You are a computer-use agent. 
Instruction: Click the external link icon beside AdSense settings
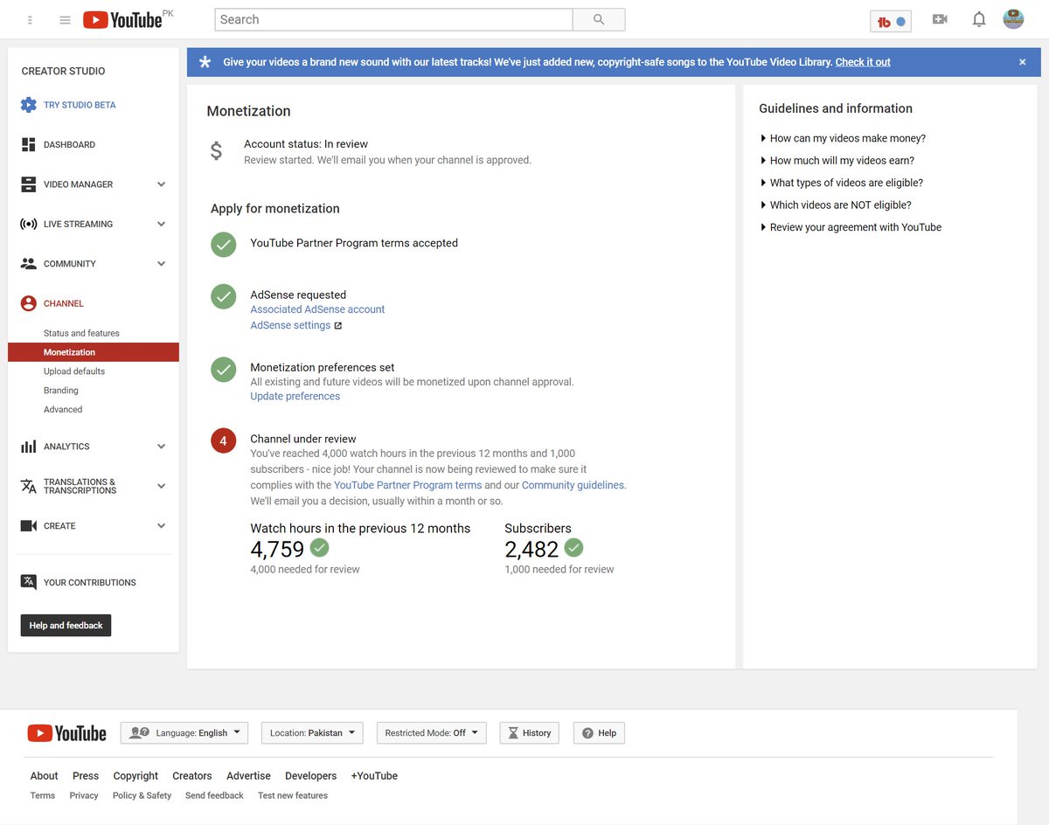[x=338, y=326]
